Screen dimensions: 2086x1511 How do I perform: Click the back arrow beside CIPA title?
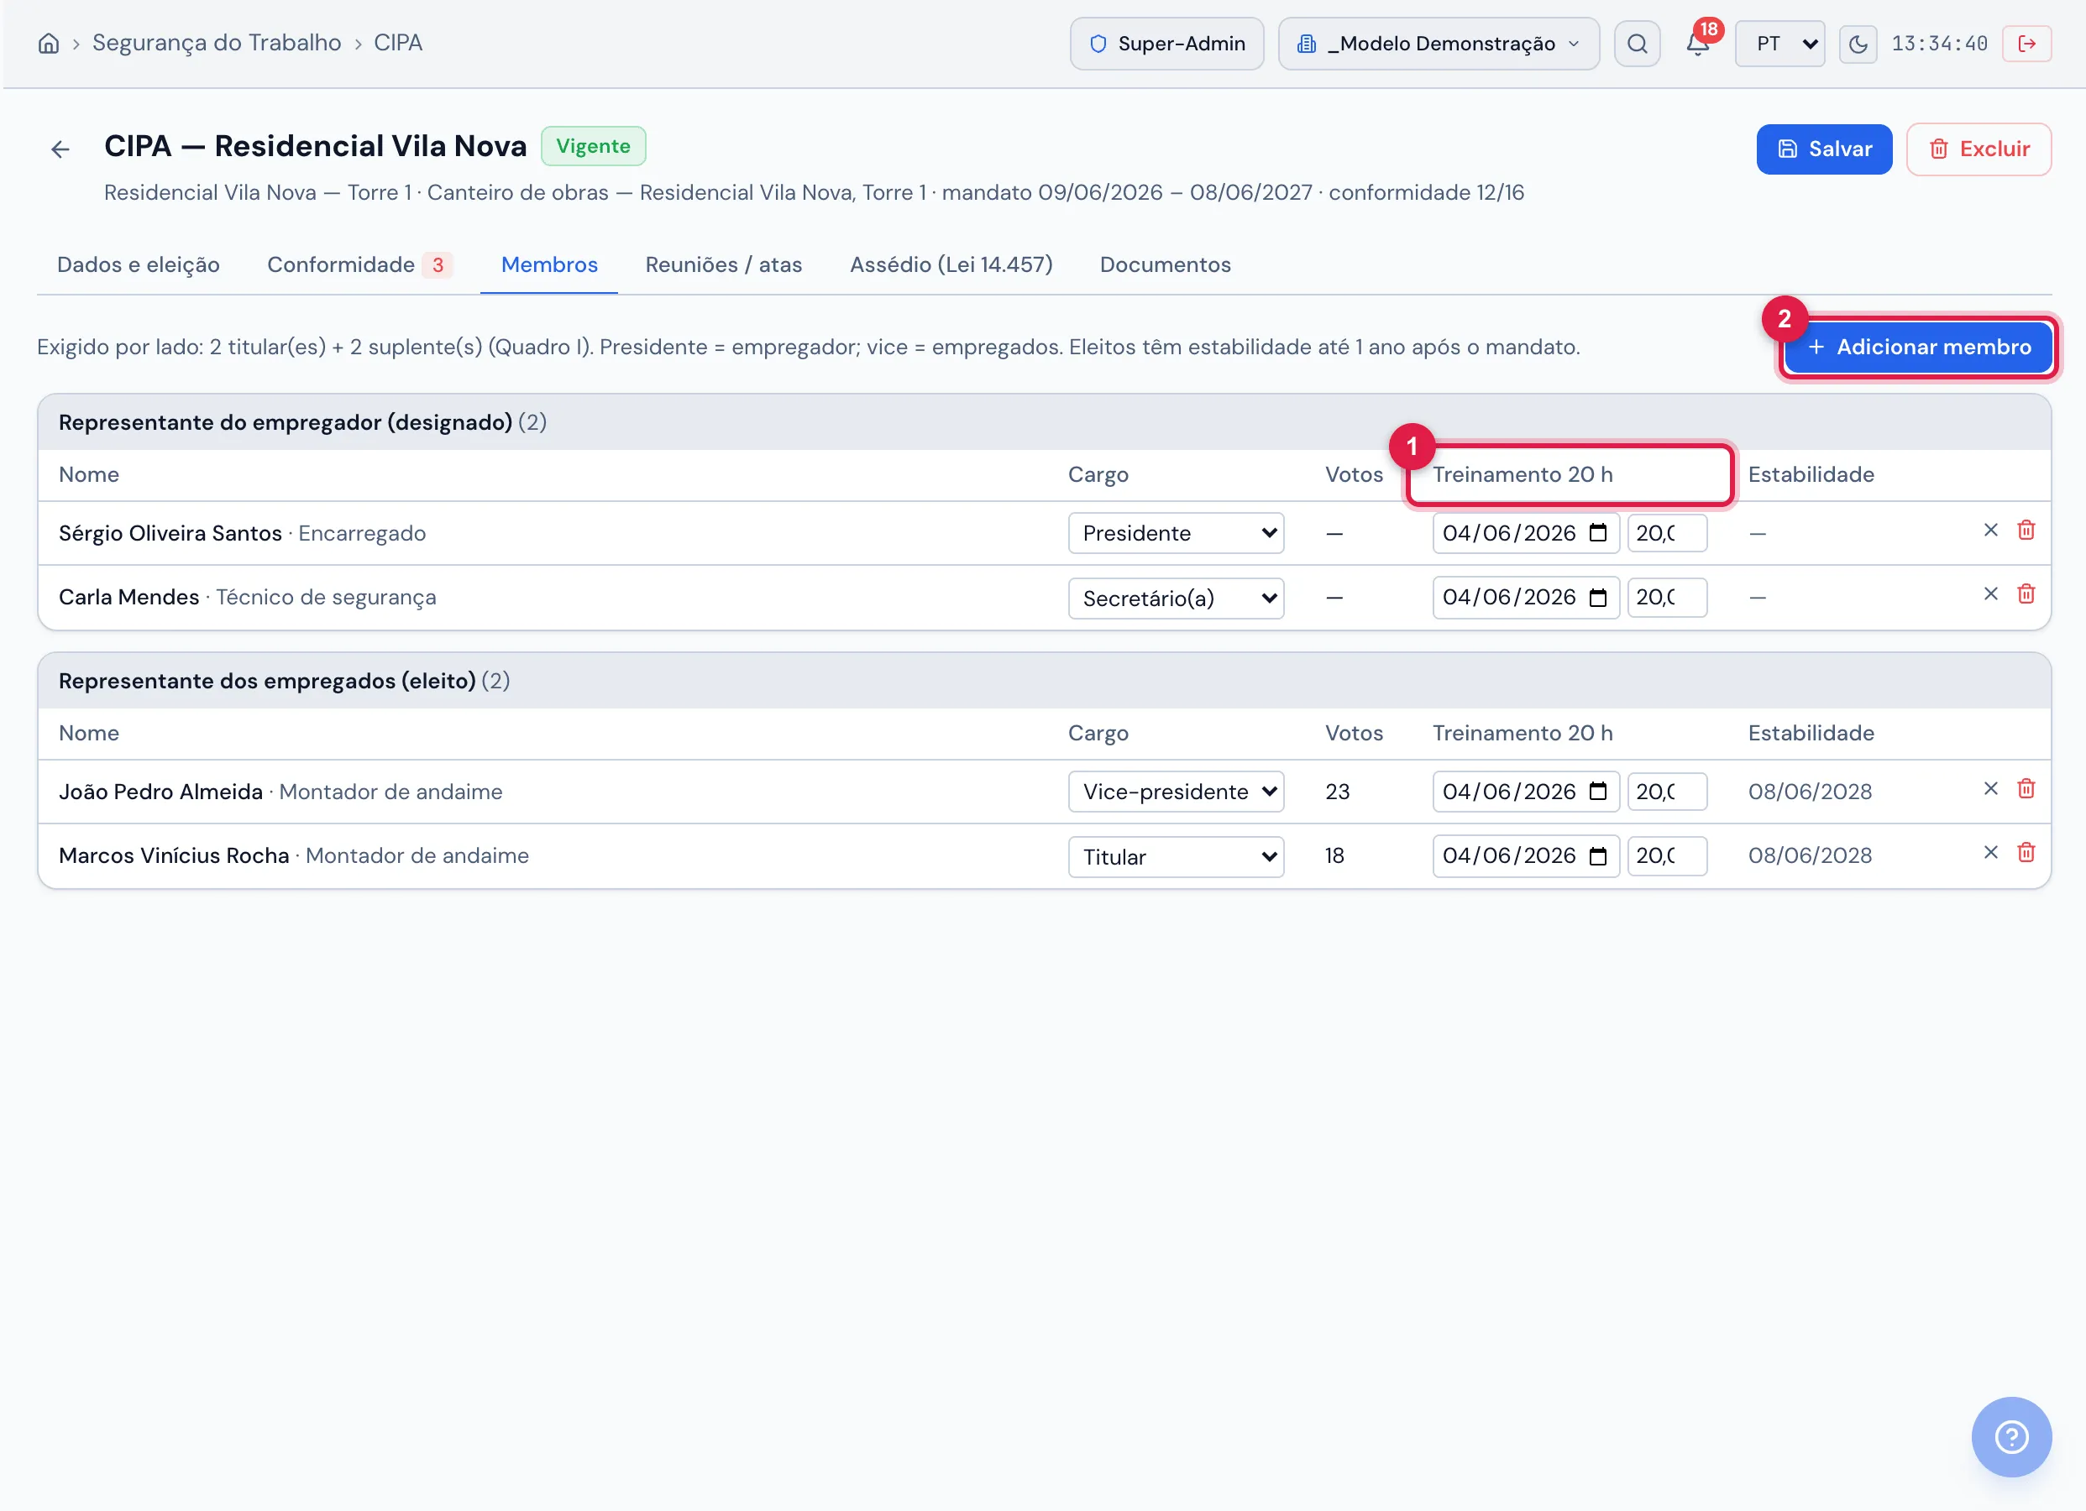pyautogui.click(x=60, y=149)
